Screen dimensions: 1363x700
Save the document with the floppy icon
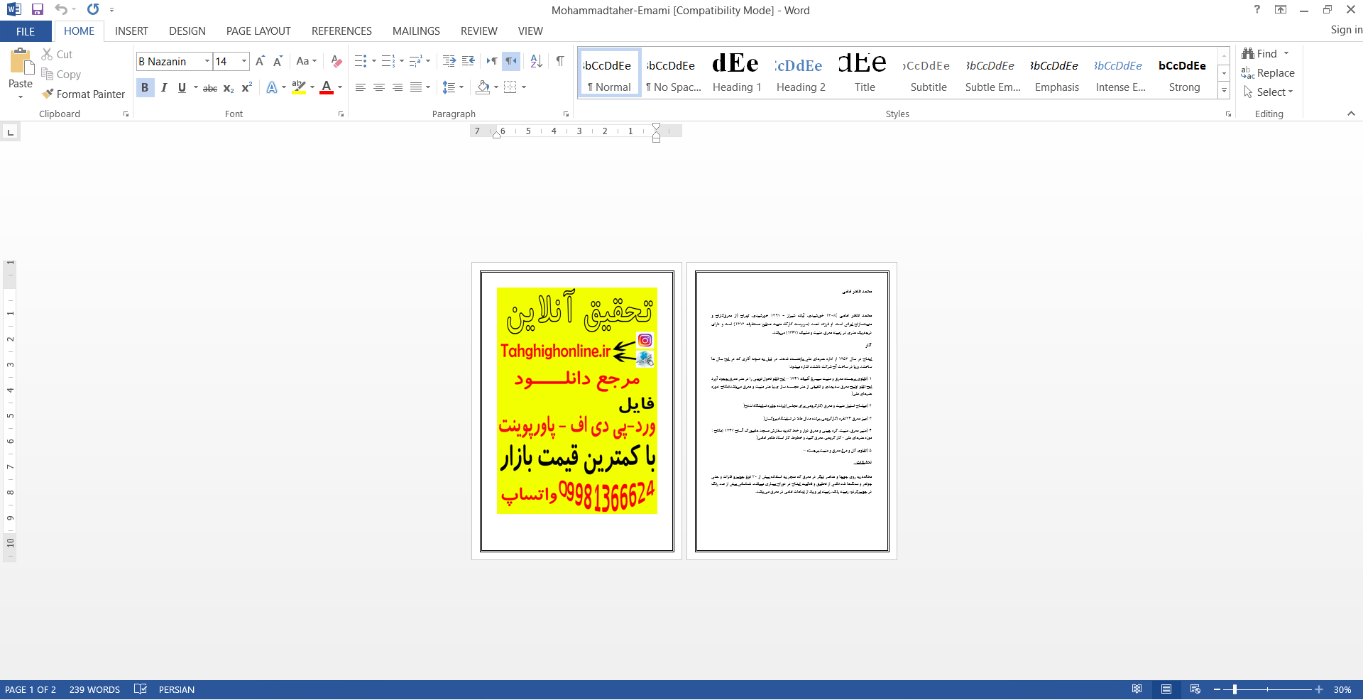pyautogui.click(x=38, y=9)
